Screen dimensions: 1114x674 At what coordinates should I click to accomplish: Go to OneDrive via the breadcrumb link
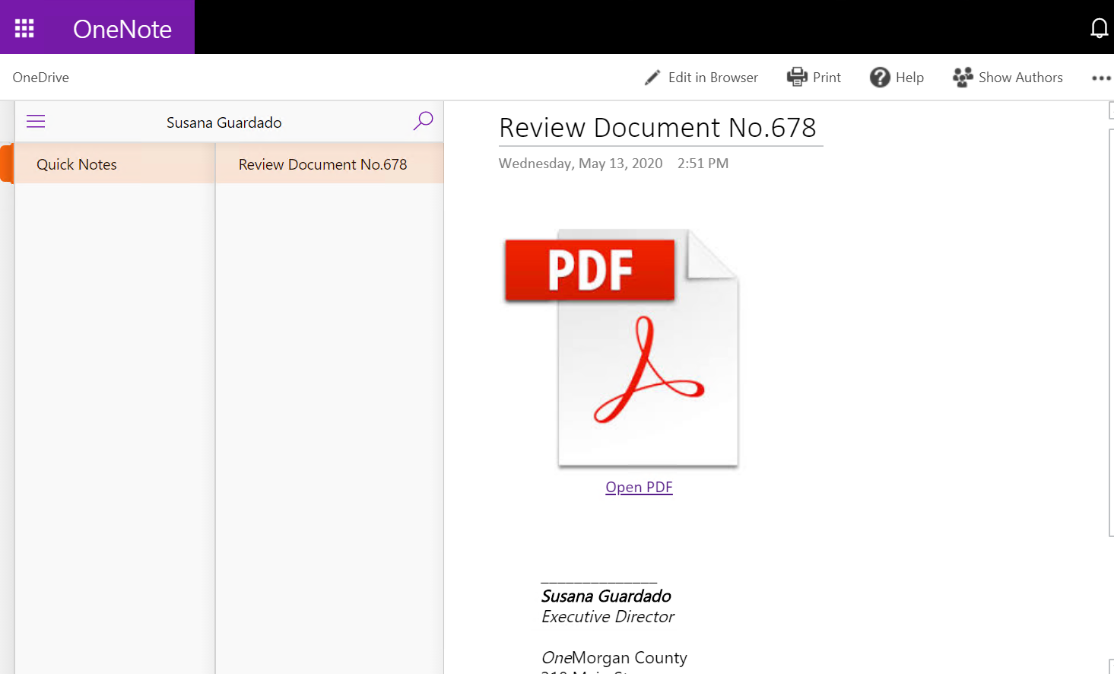(x=41, y=78)
